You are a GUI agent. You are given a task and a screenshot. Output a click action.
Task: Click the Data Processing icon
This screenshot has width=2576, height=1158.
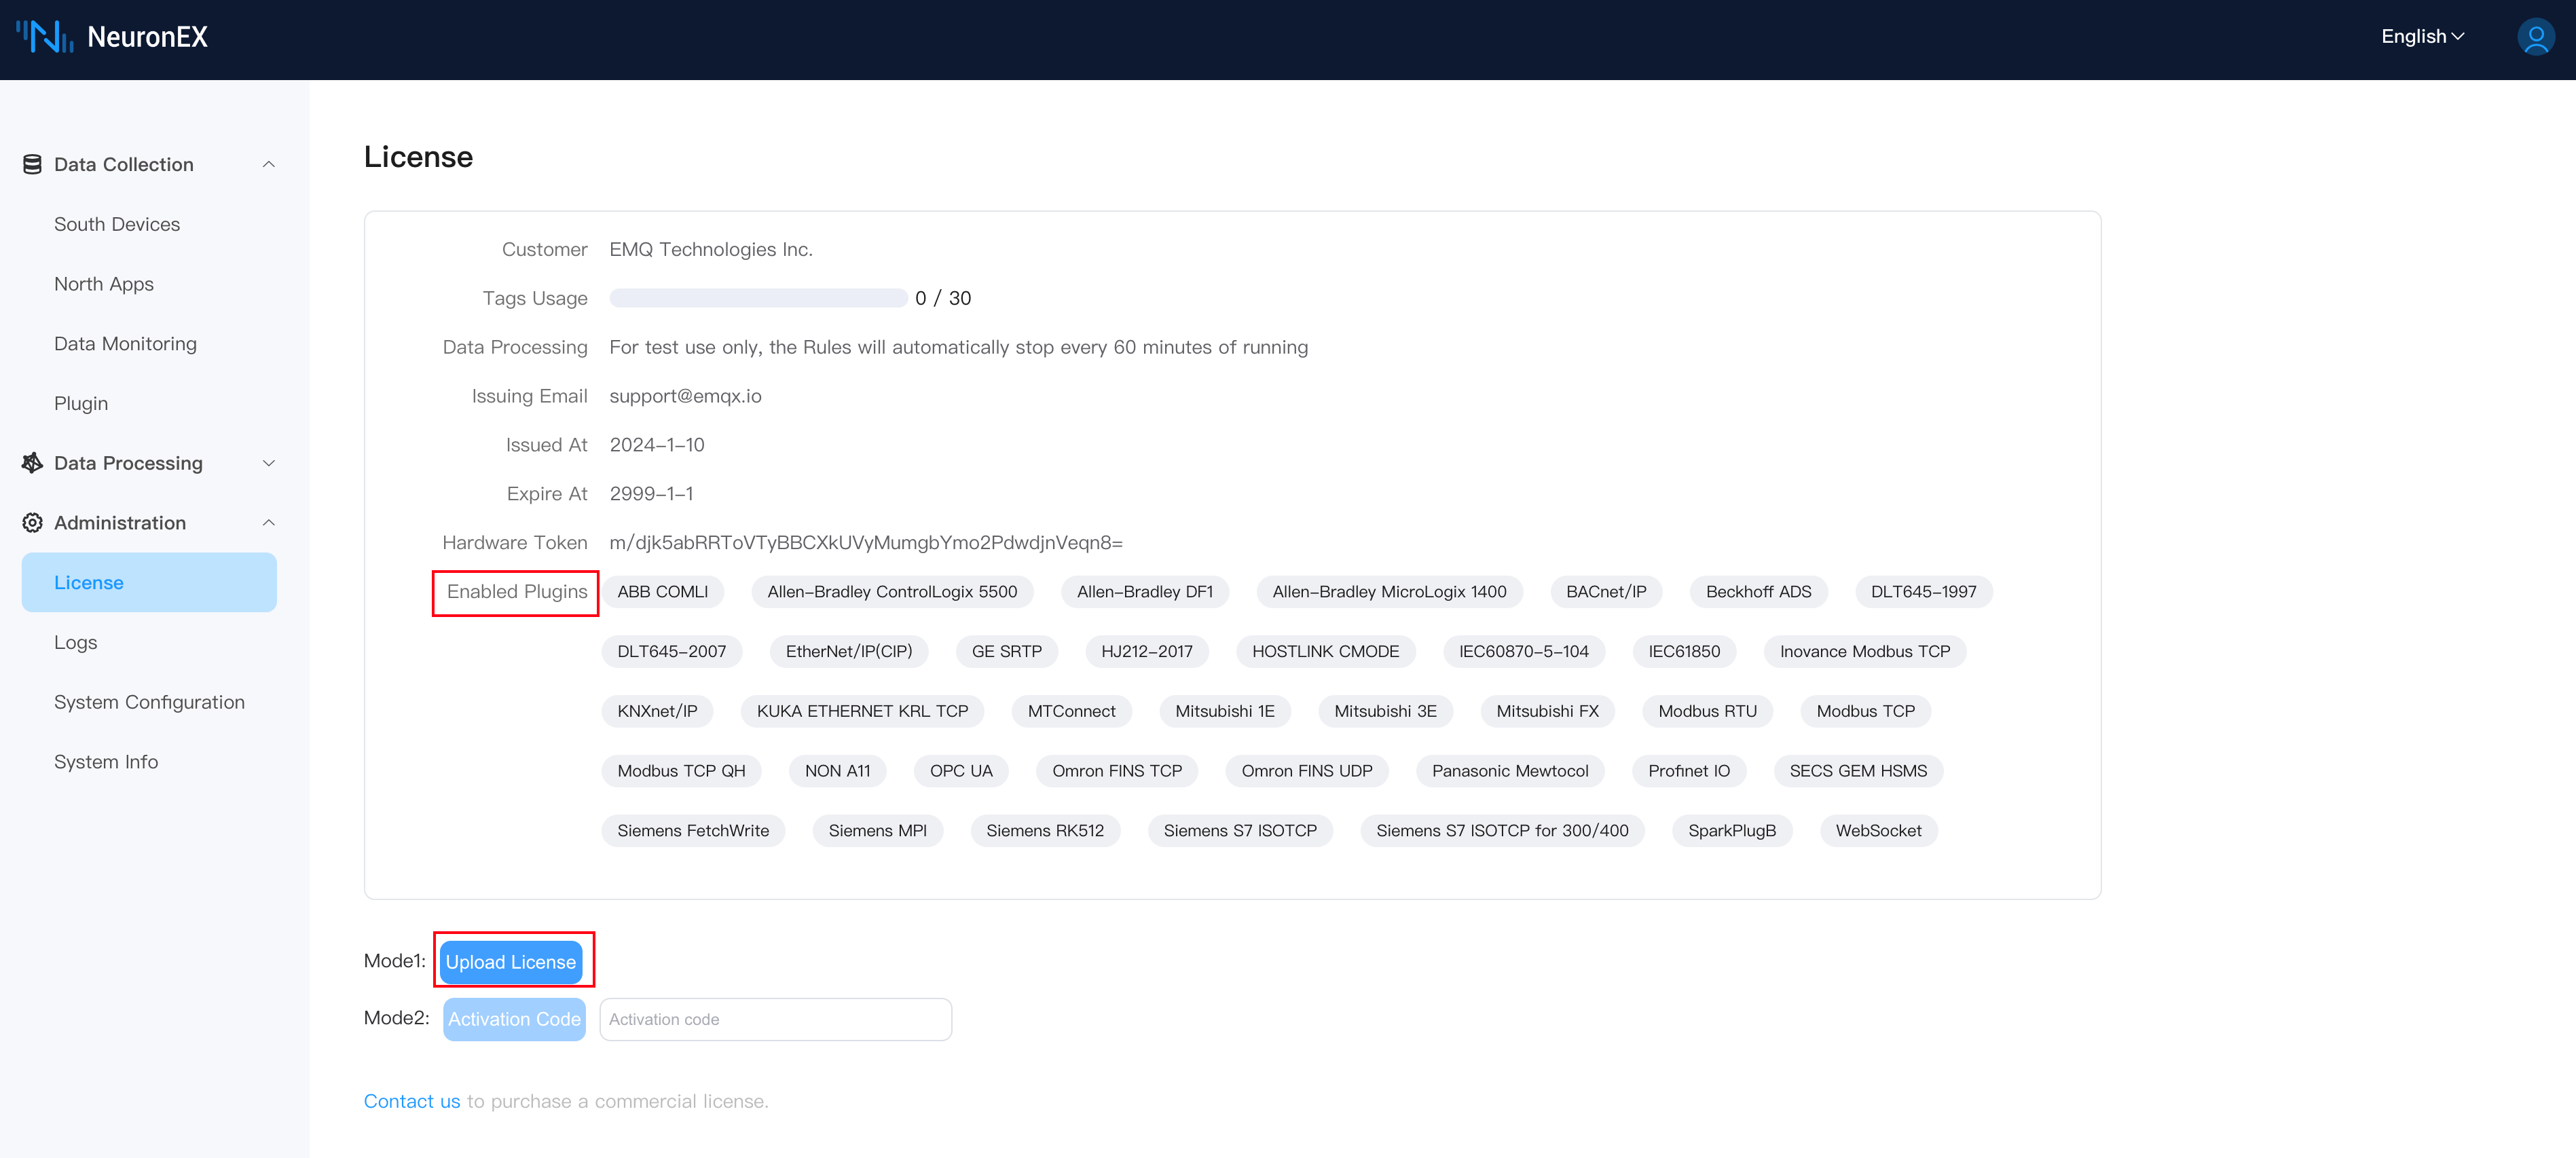32,463
